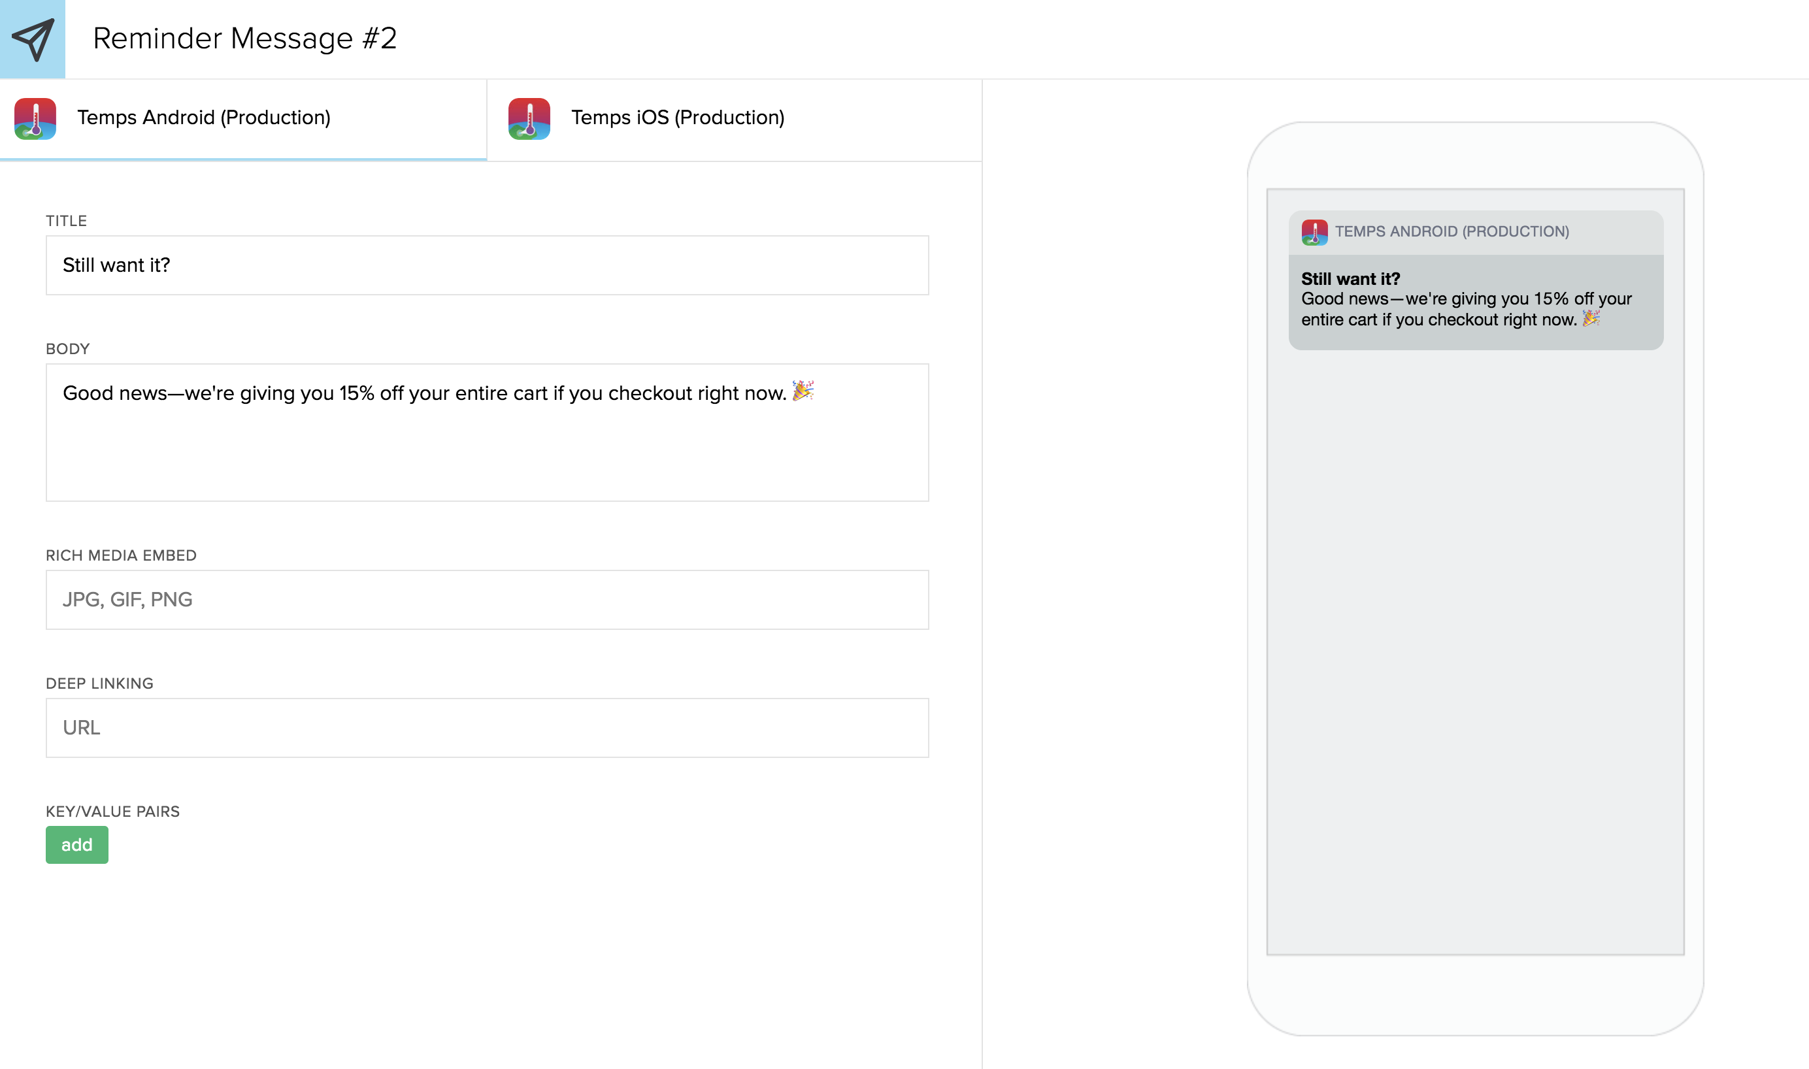1809x1069 pixels.
Task: Click the Title input field
Action: (487, 265)
